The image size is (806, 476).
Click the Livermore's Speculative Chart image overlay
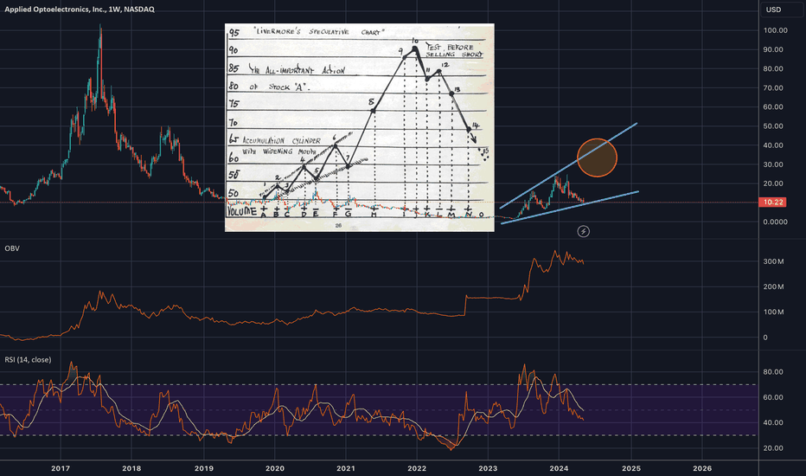click(x=359, y=127)
